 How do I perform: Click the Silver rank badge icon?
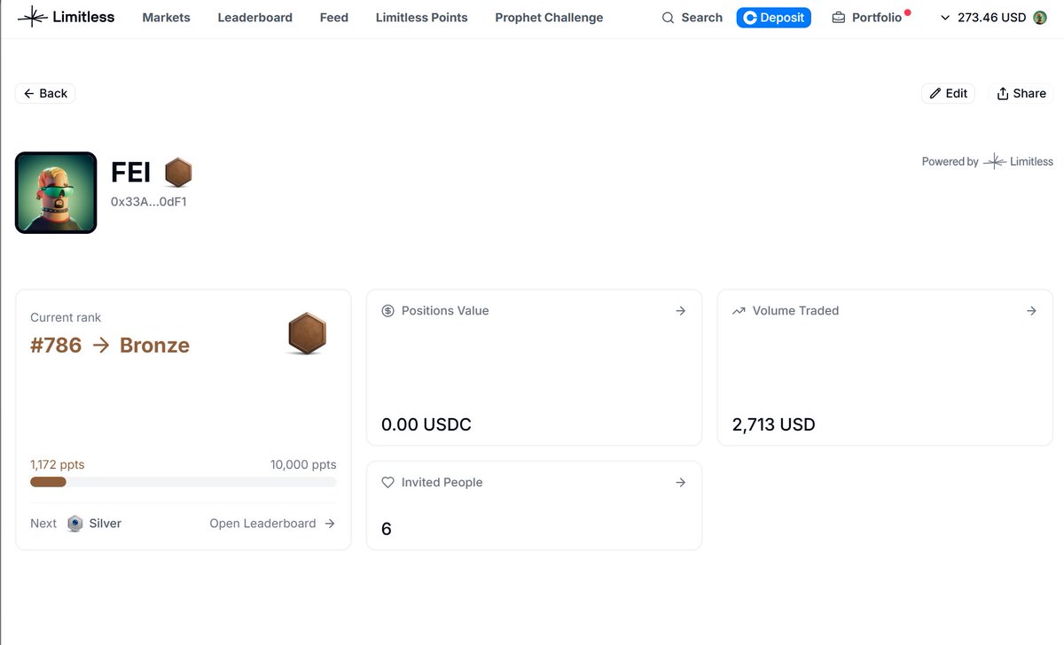coord(75,524)
